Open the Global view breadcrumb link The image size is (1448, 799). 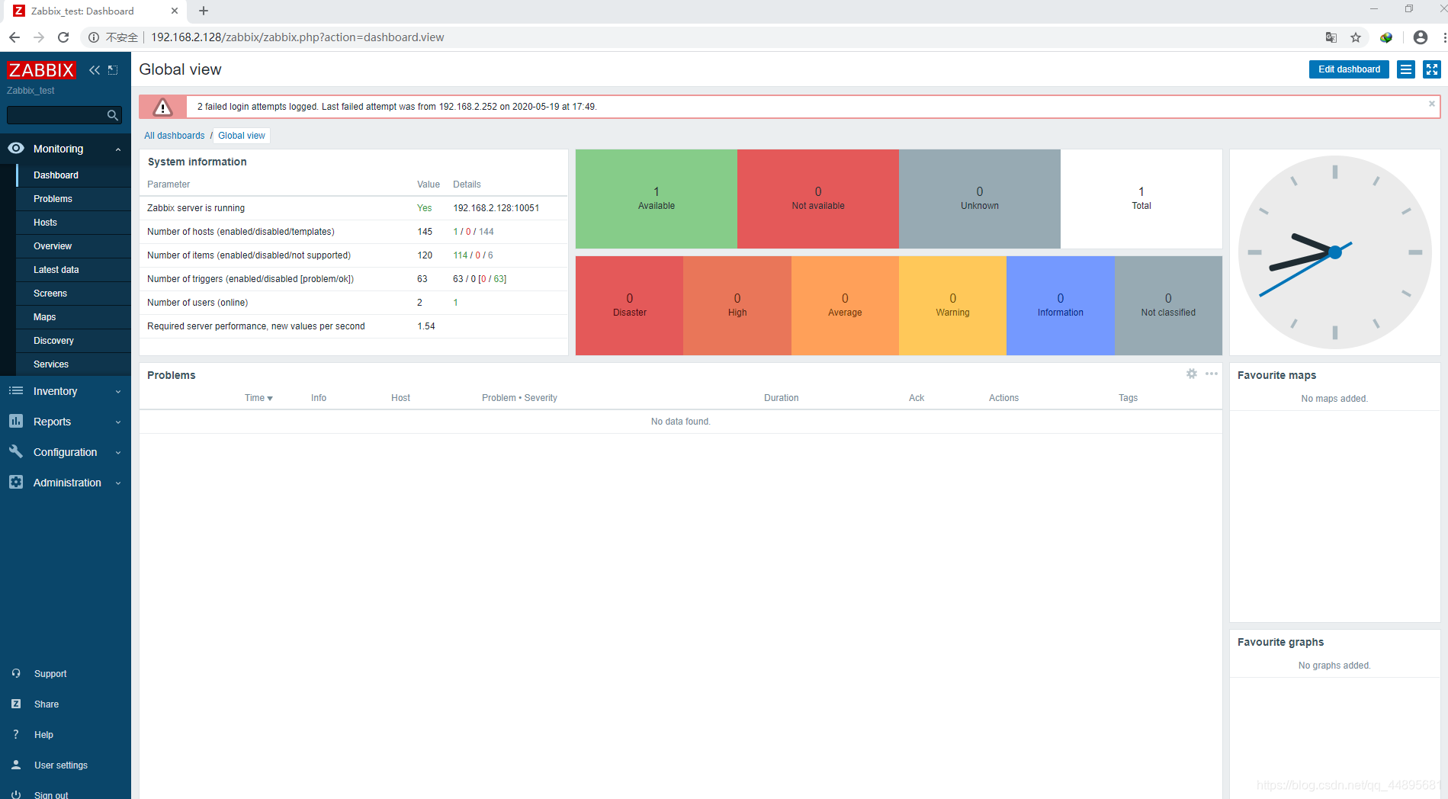click(242, 136)
